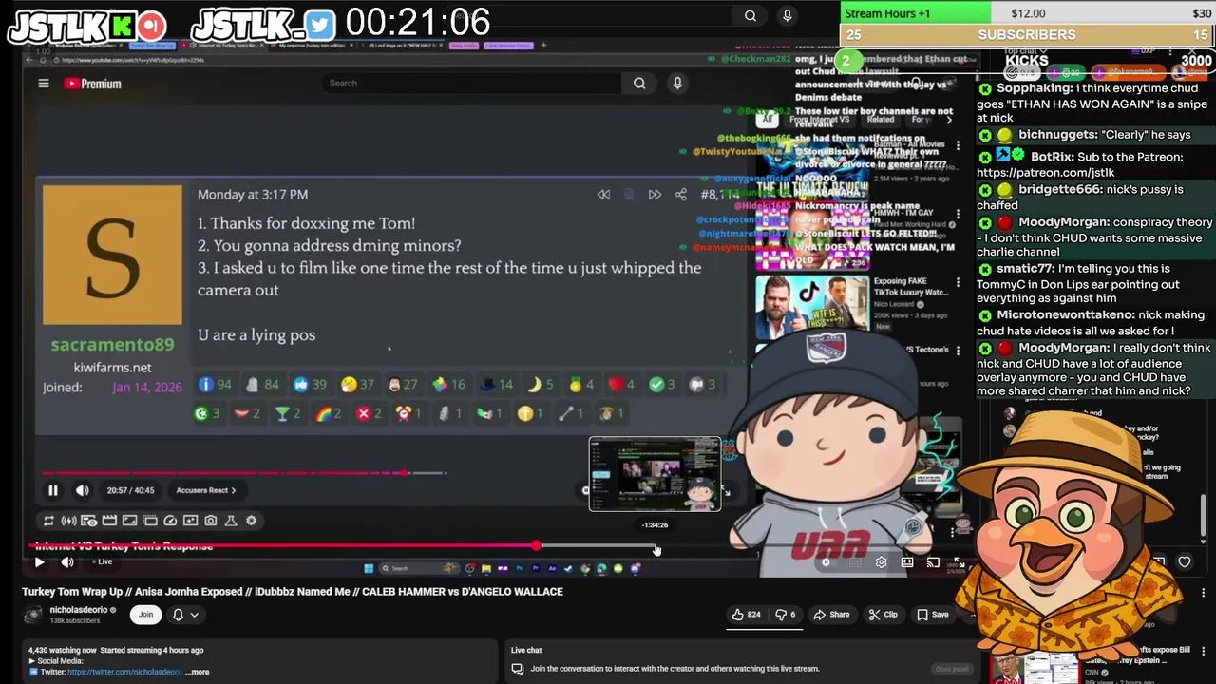Click the blue info reaction with 94

[214, 384]
